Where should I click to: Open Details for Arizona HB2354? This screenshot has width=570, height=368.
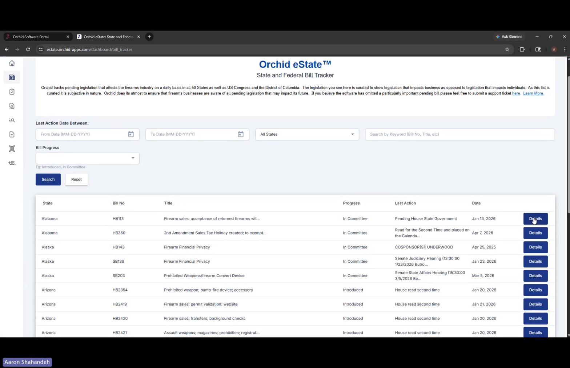tap(535, 290)
